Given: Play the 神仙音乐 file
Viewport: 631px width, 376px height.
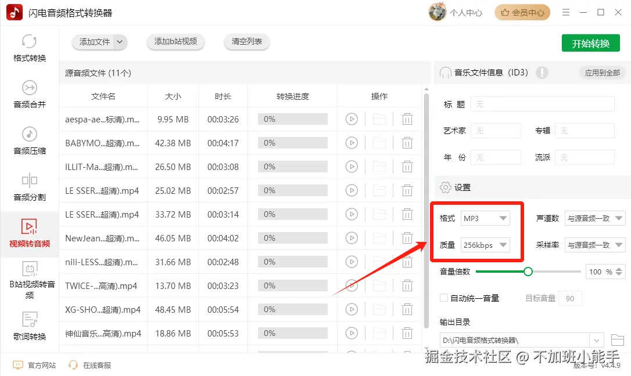Looking at the screenshot, I should [x=352, y=334].
